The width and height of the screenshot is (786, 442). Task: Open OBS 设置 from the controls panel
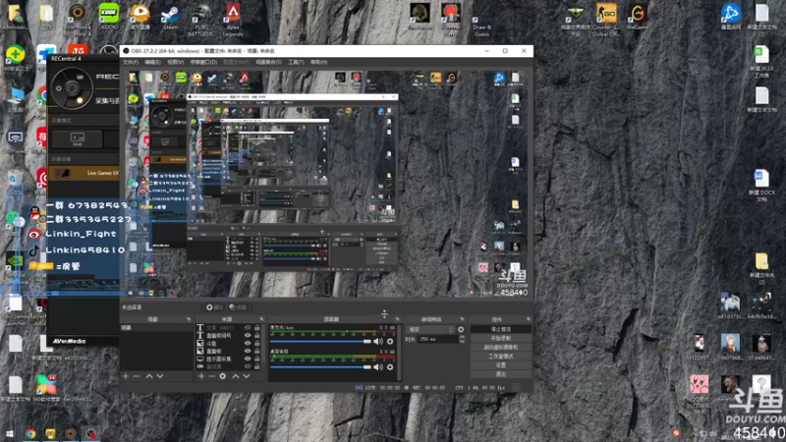[x=501, y=365]
